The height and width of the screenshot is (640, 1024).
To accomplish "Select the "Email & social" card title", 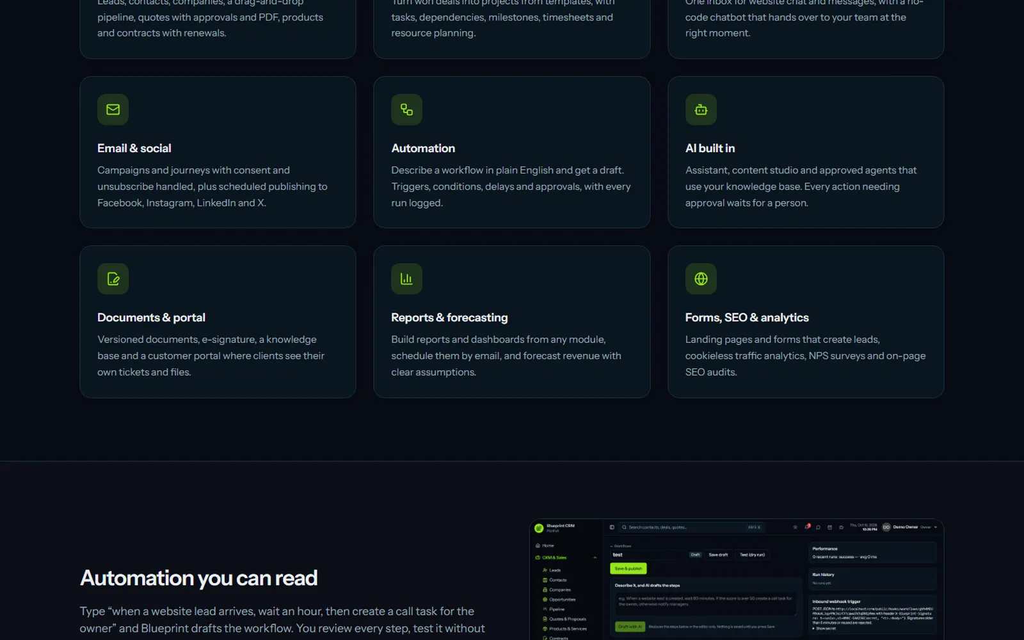I will [x=134, y=148].
